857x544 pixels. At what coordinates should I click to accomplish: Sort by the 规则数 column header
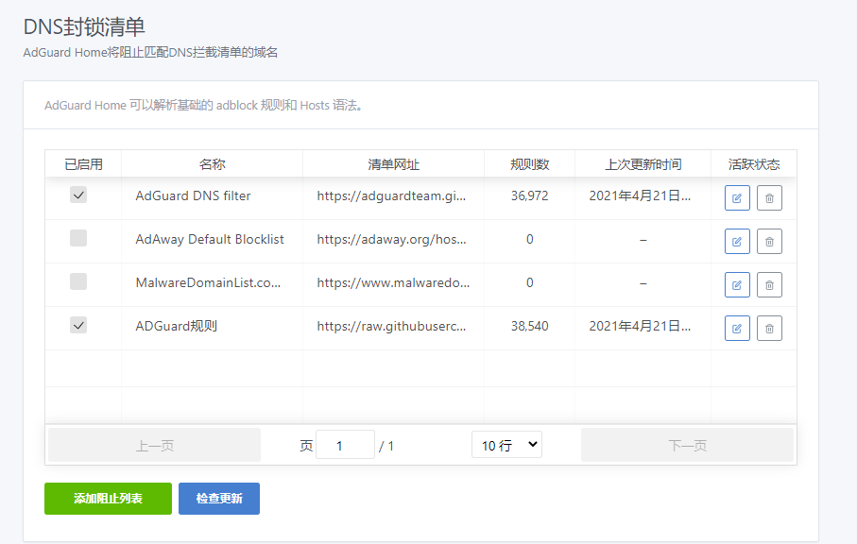(530, 164)
